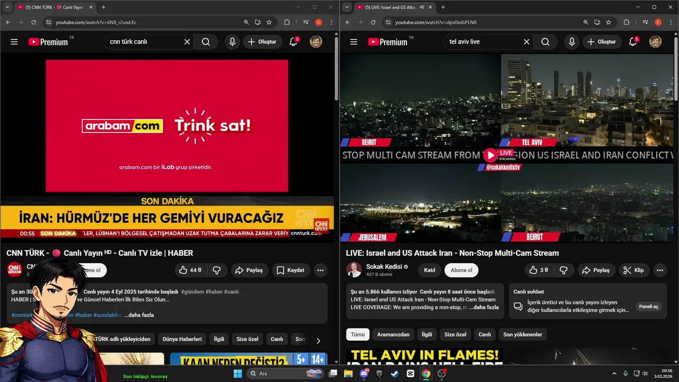Screen dimensions: 679x382
Task: Open more actions for the CNN TÜRK video
Action: 320,270
